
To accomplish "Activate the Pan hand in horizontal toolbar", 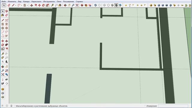I will 69,5.
